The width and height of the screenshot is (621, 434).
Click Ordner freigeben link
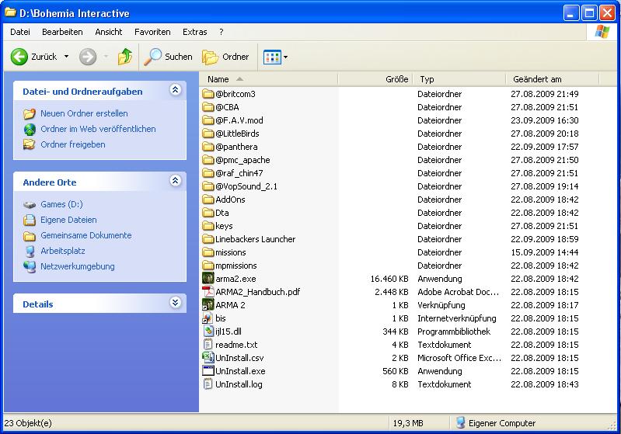[73, 144]
